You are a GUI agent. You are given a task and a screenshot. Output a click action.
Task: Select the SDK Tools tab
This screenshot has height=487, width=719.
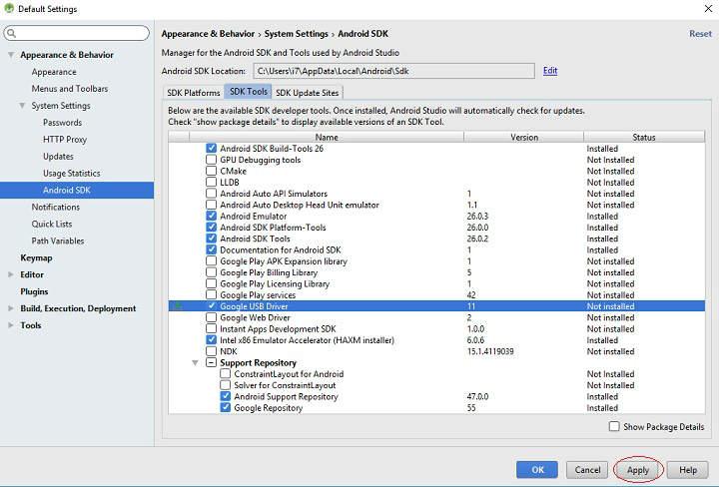(248, 92)
